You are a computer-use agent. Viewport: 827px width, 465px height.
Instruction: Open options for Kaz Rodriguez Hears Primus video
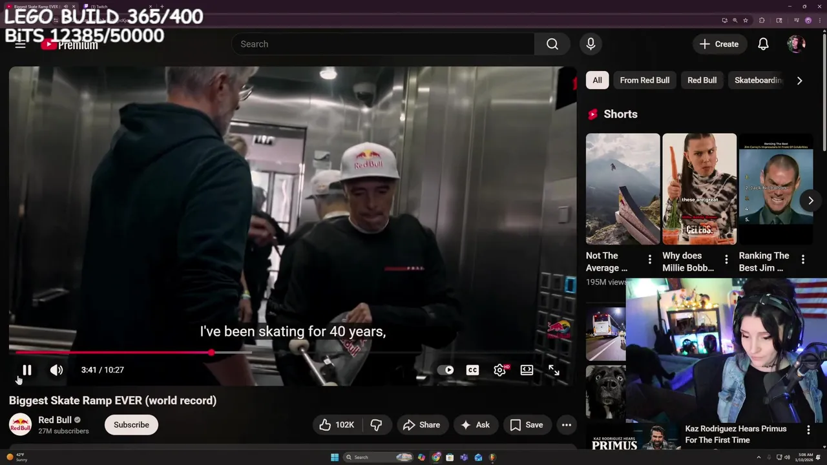tap(808, 429)
